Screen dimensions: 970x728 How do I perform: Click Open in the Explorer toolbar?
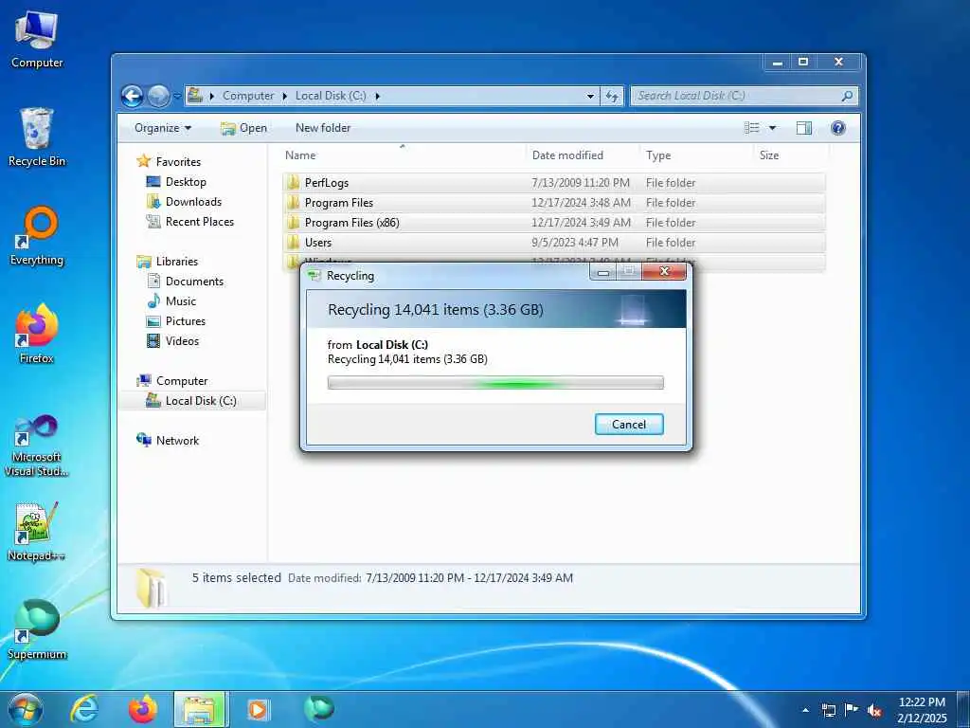(243, 128)
